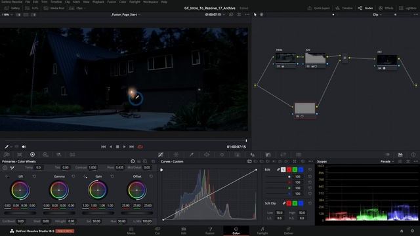This screenshot has width=420, height=236.
Task: Reset the Offset color wheel
Action: click(x=151, y=176)
